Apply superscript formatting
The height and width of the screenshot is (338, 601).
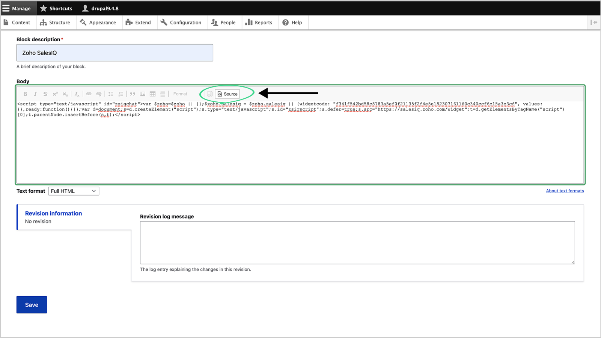click(55, 94)
